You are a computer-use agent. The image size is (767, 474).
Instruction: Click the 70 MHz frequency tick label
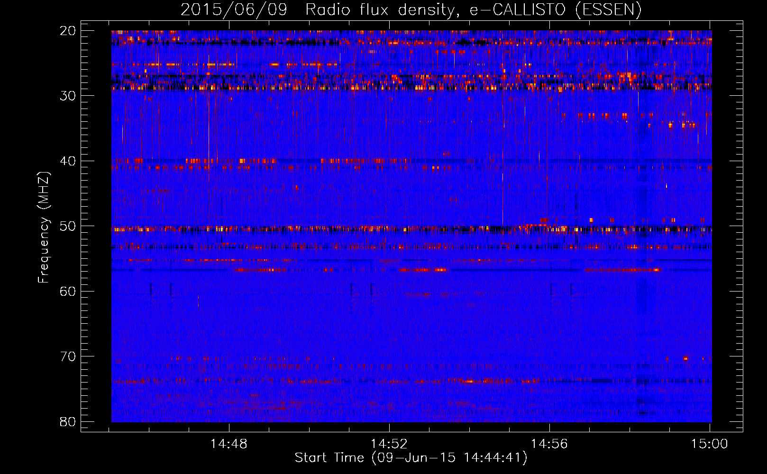tap(68, 356)
